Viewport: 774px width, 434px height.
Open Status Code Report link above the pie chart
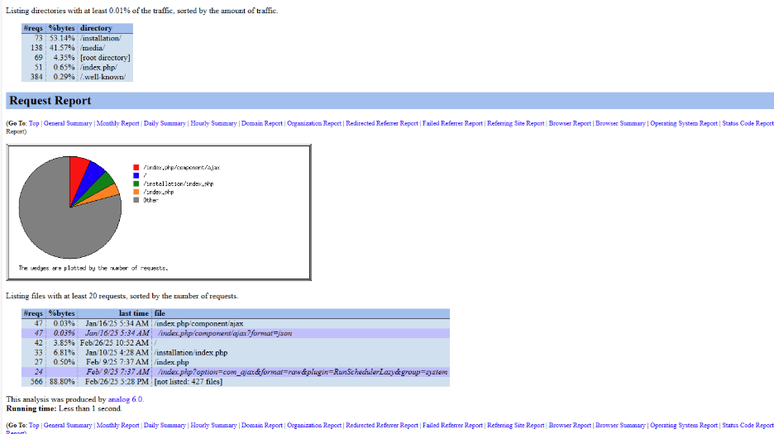(748, 123)
